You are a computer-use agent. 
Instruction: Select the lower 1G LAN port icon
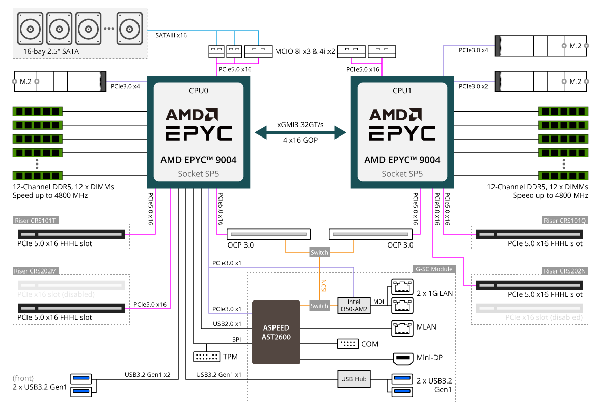pyautogui.click(x=402, y=306)
